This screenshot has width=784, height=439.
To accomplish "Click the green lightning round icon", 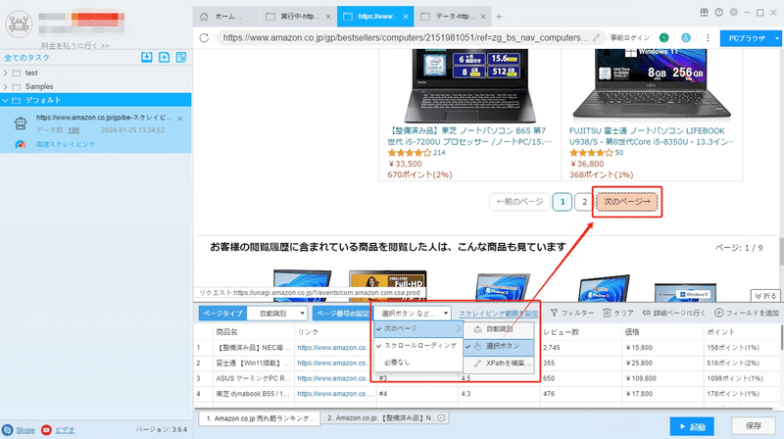I will 664,37.
